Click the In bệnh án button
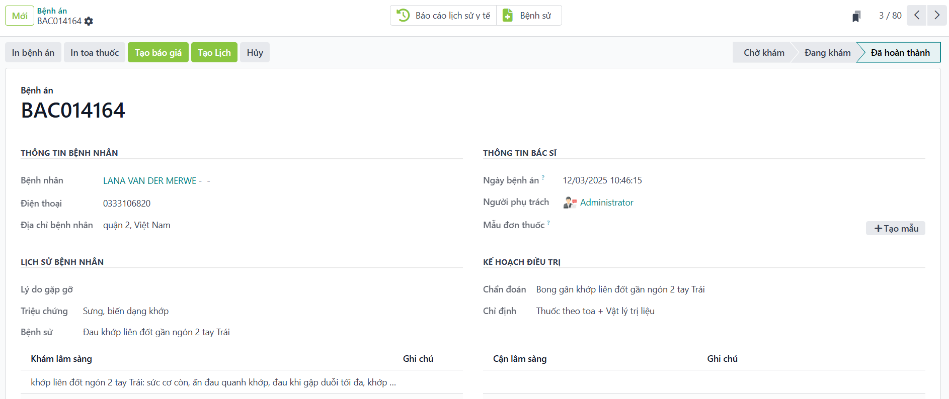 click(x=33, y=53)
